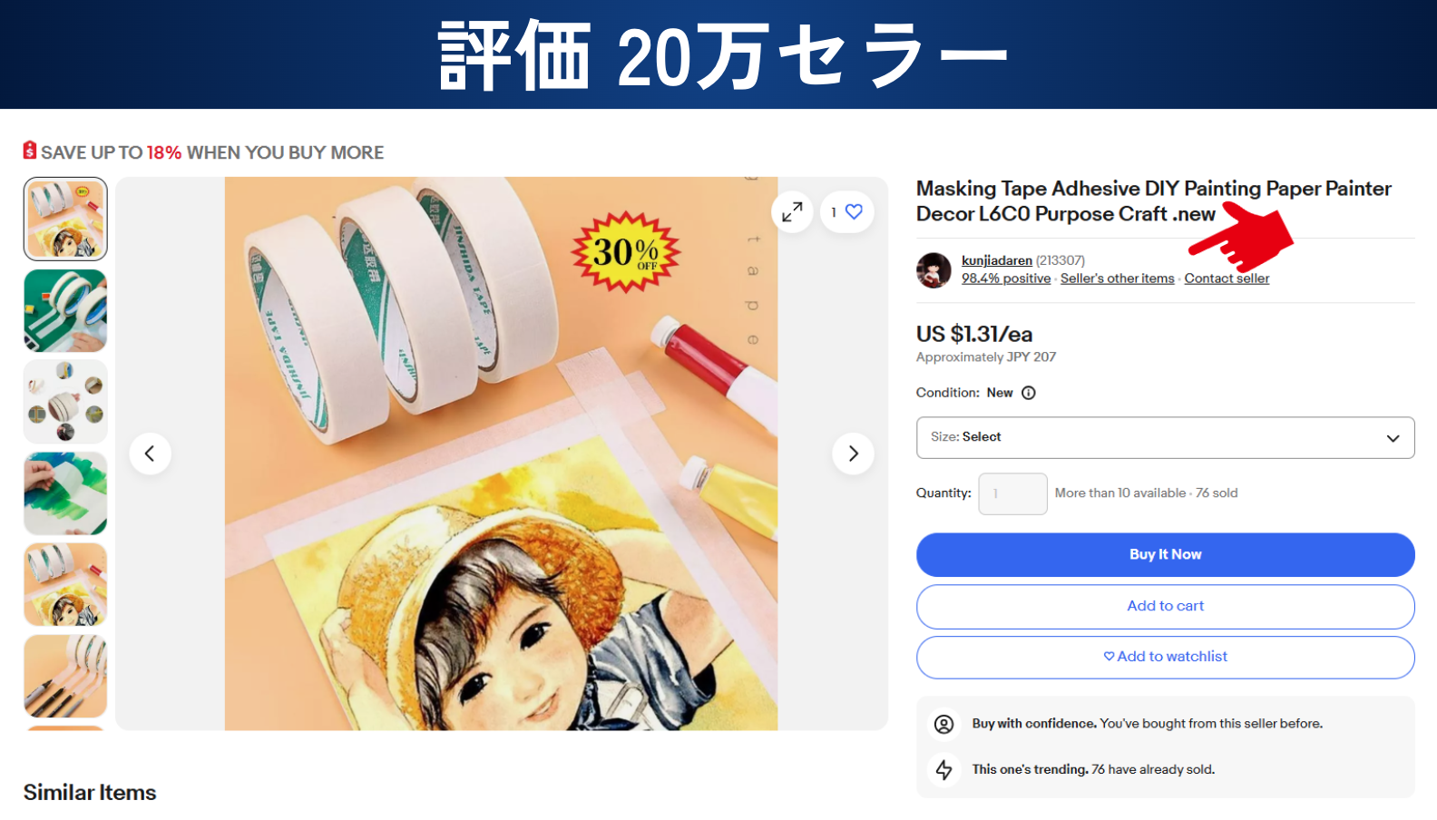Open kunjiadaren seller profile link
The height and width of the screenshot is (820, 1437).
click(997, 260)
